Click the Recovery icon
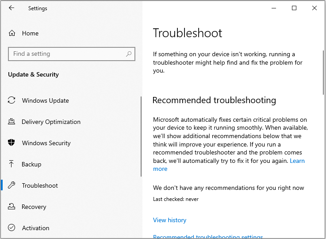The height and width of the screenshot is (239, 326). point(12,207)
